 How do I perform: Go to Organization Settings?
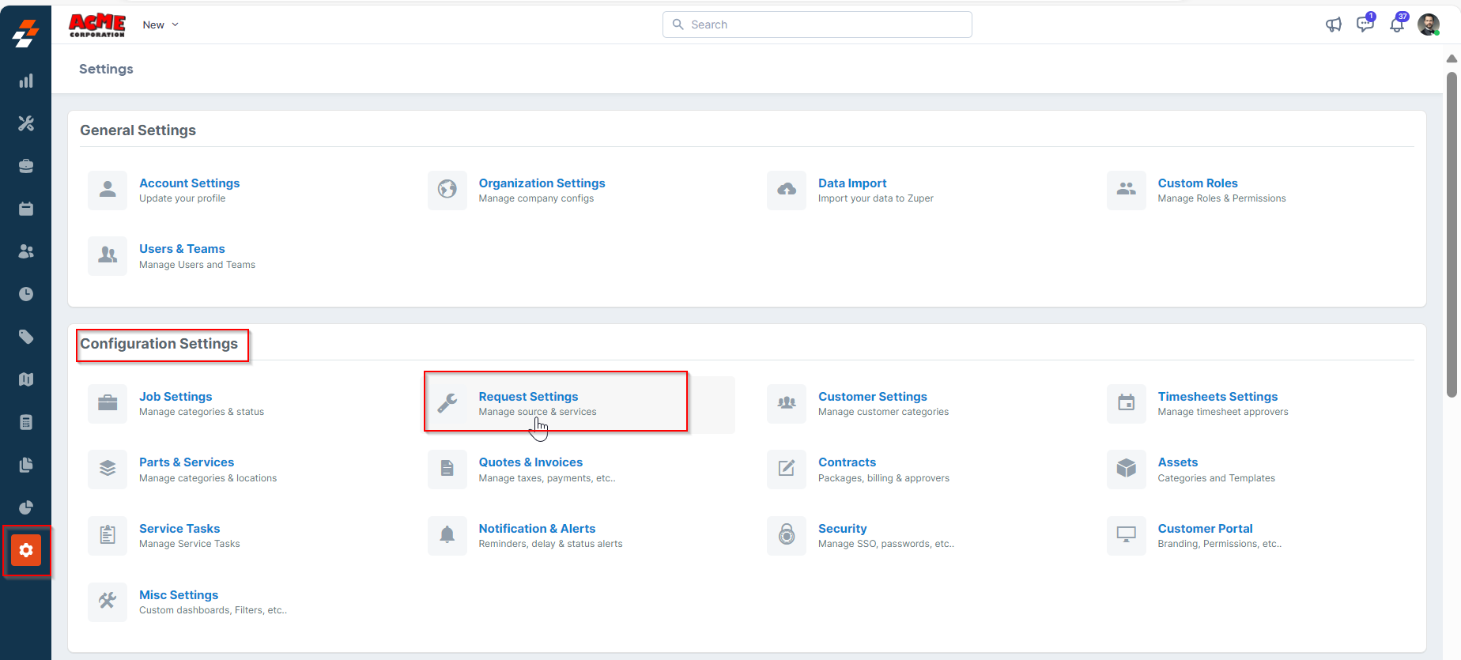point(542,183)
